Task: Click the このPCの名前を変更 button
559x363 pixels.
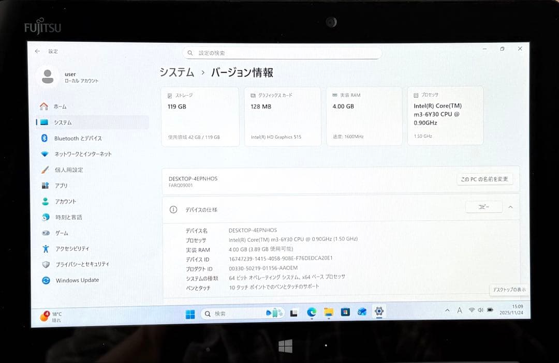Action: pos(485,179)
